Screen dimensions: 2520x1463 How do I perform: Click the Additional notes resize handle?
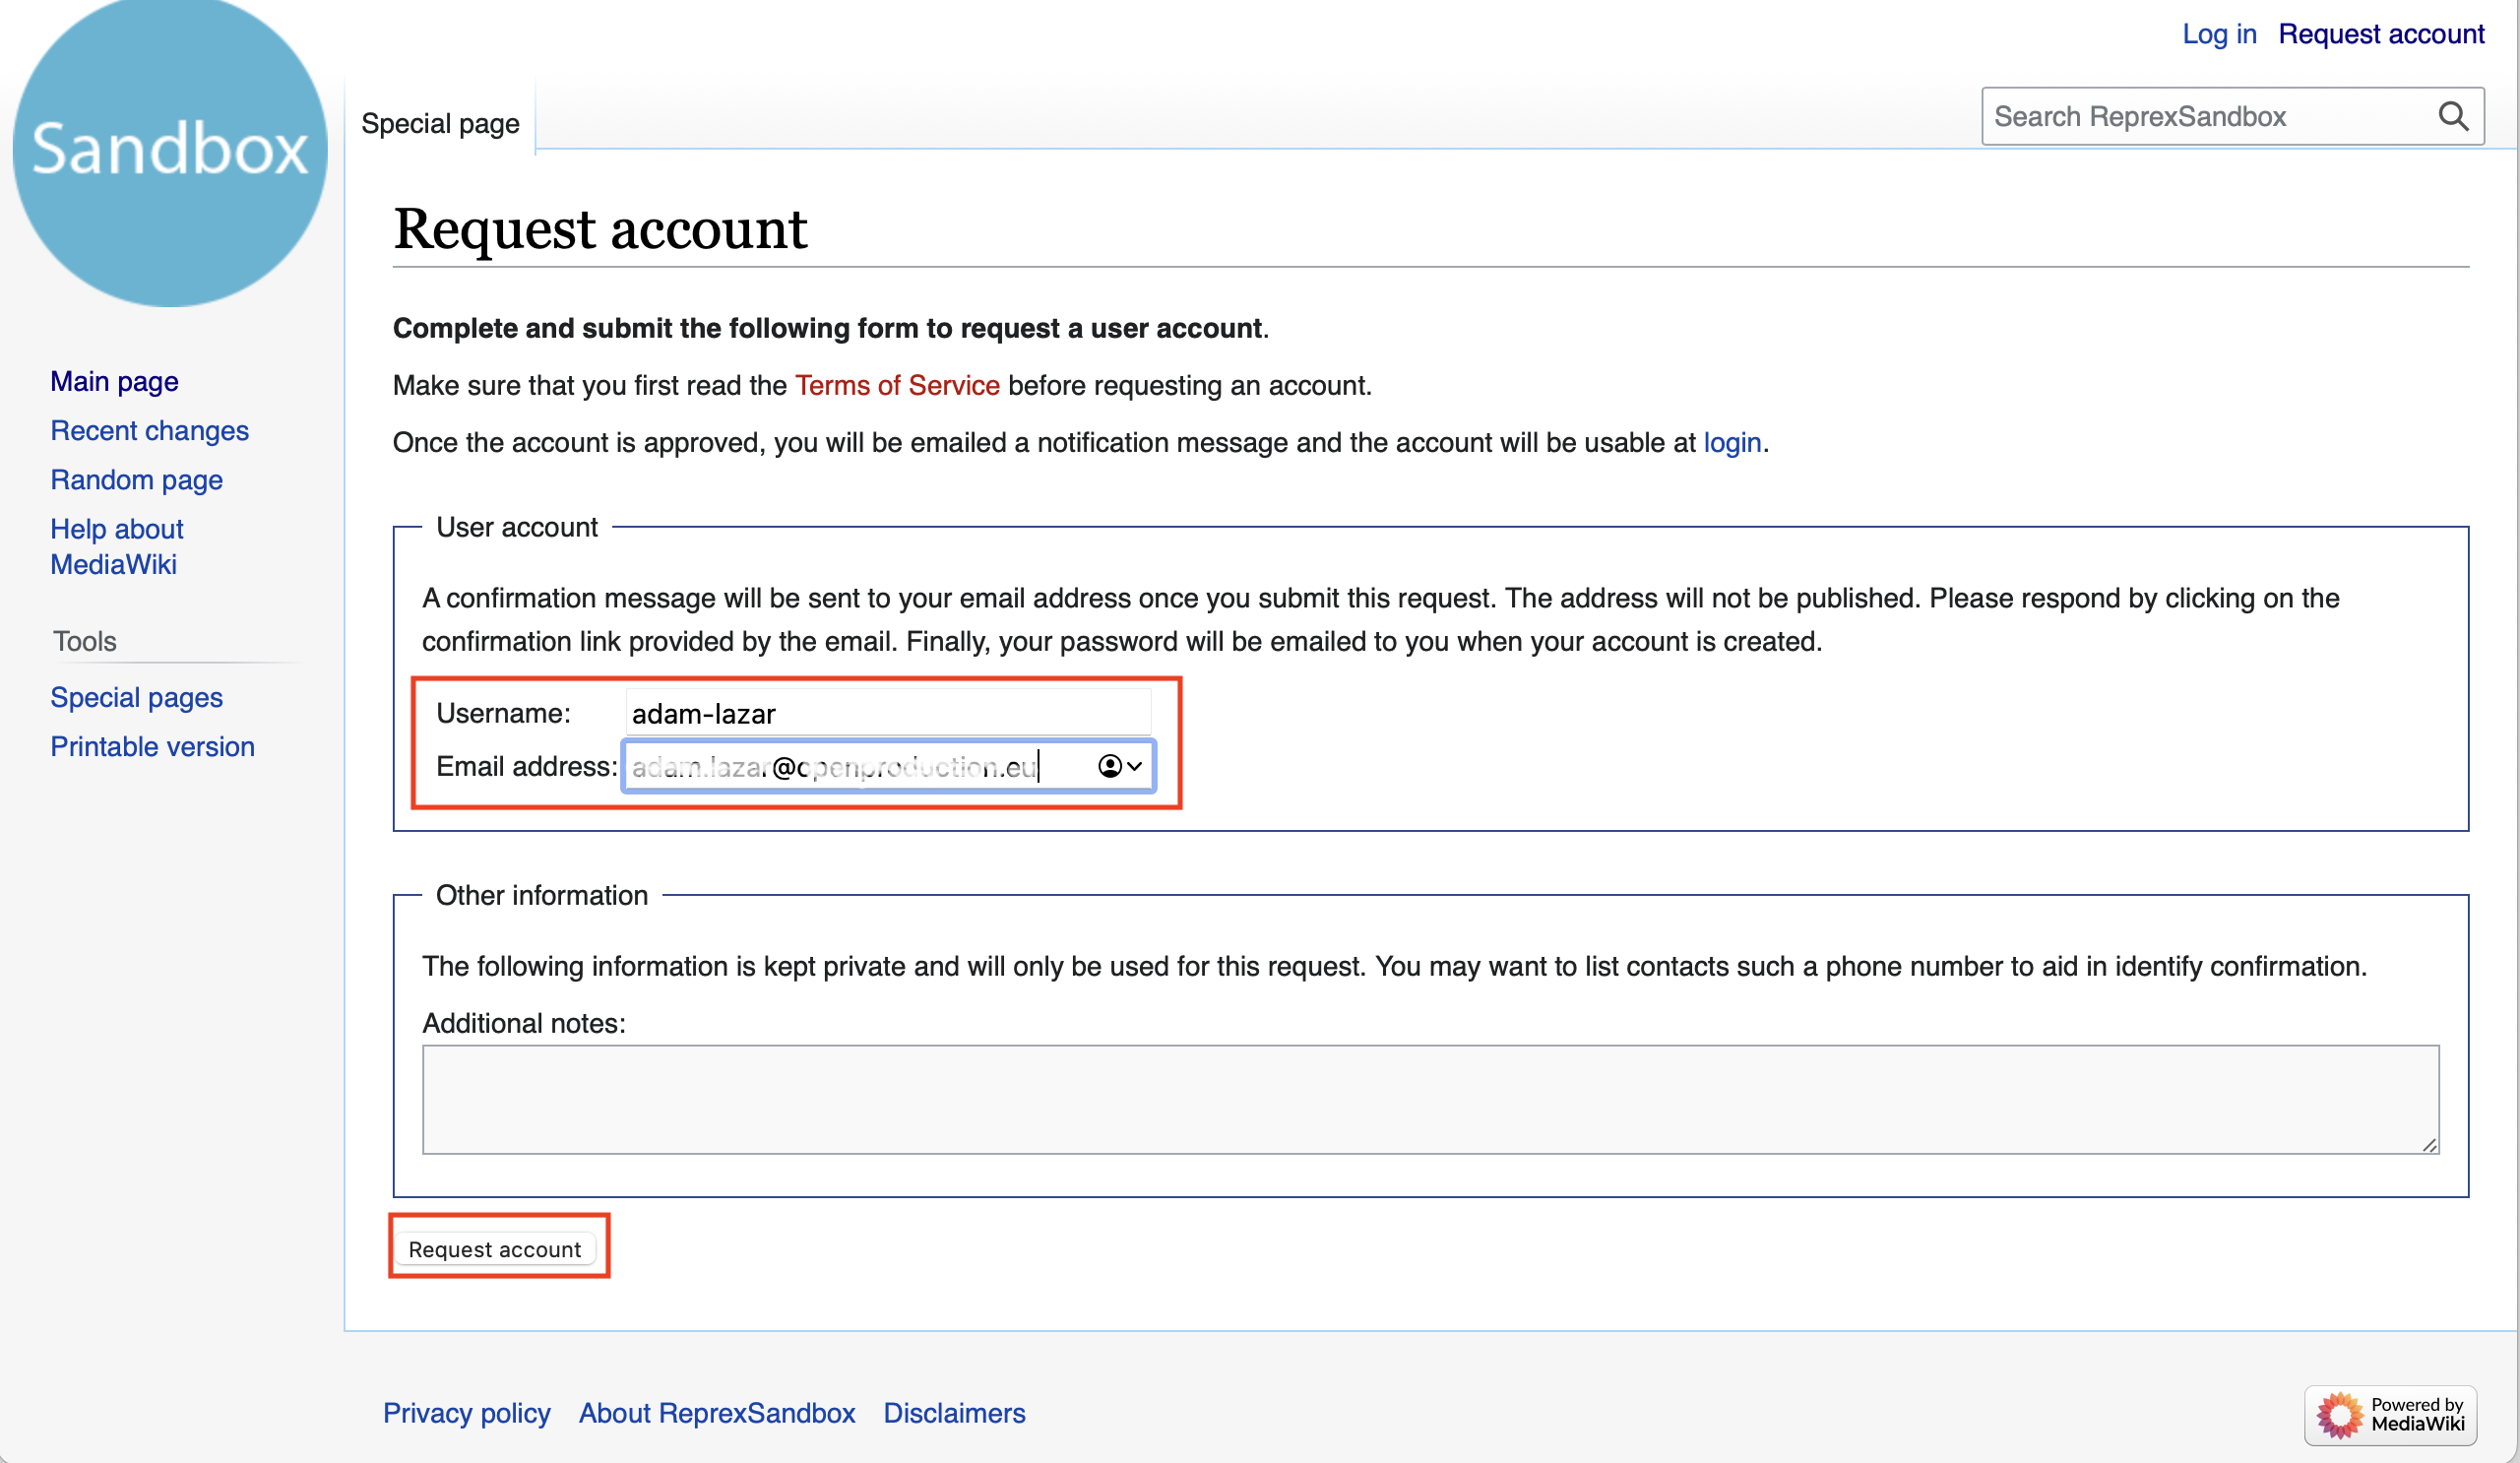click(x=2430, y=1145)
